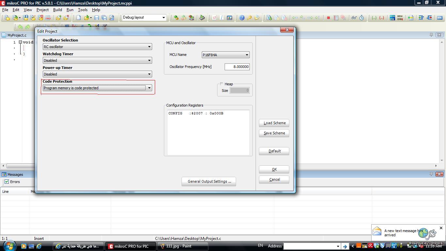The height and width of the screenshot is (251, 446).
Task: Open the Build menu
Action: coord(57,10)
